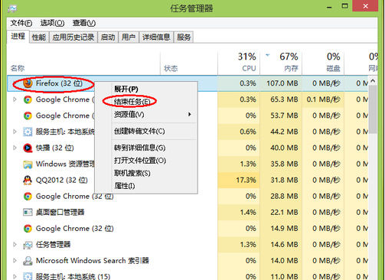
Task: Click the gear icon of 服务主机 44.2 MB row
Action: click(28, 132)
